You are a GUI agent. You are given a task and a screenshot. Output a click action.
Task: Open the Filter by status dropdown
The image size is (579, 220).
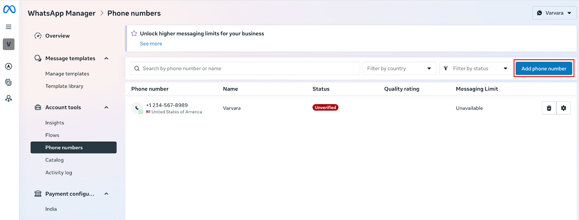coord(476,68)
